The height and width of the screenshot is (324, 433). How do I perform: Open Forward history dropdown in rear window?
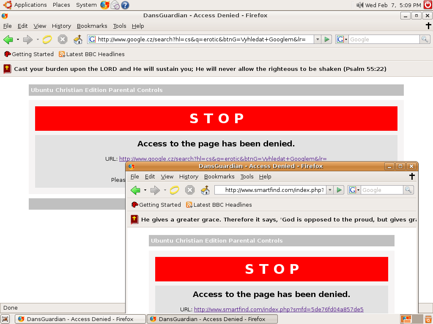point(38,40)
